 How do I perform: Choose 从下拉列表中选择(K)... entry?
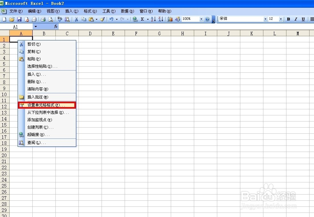pos(47,113)
